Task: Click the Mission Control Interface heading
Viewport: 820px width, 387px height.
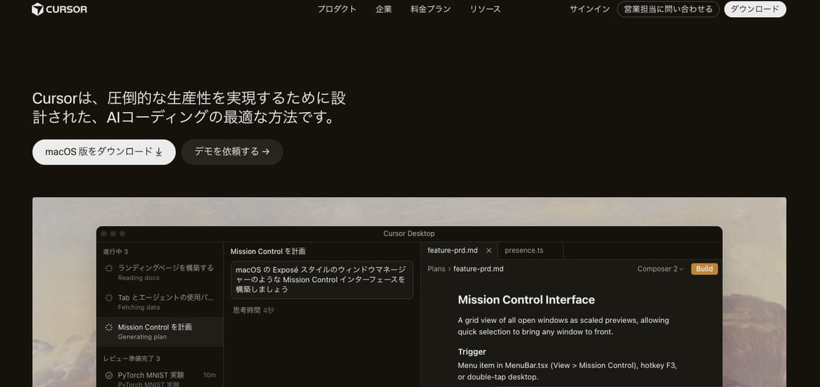Action: click(x=526, y=300)
